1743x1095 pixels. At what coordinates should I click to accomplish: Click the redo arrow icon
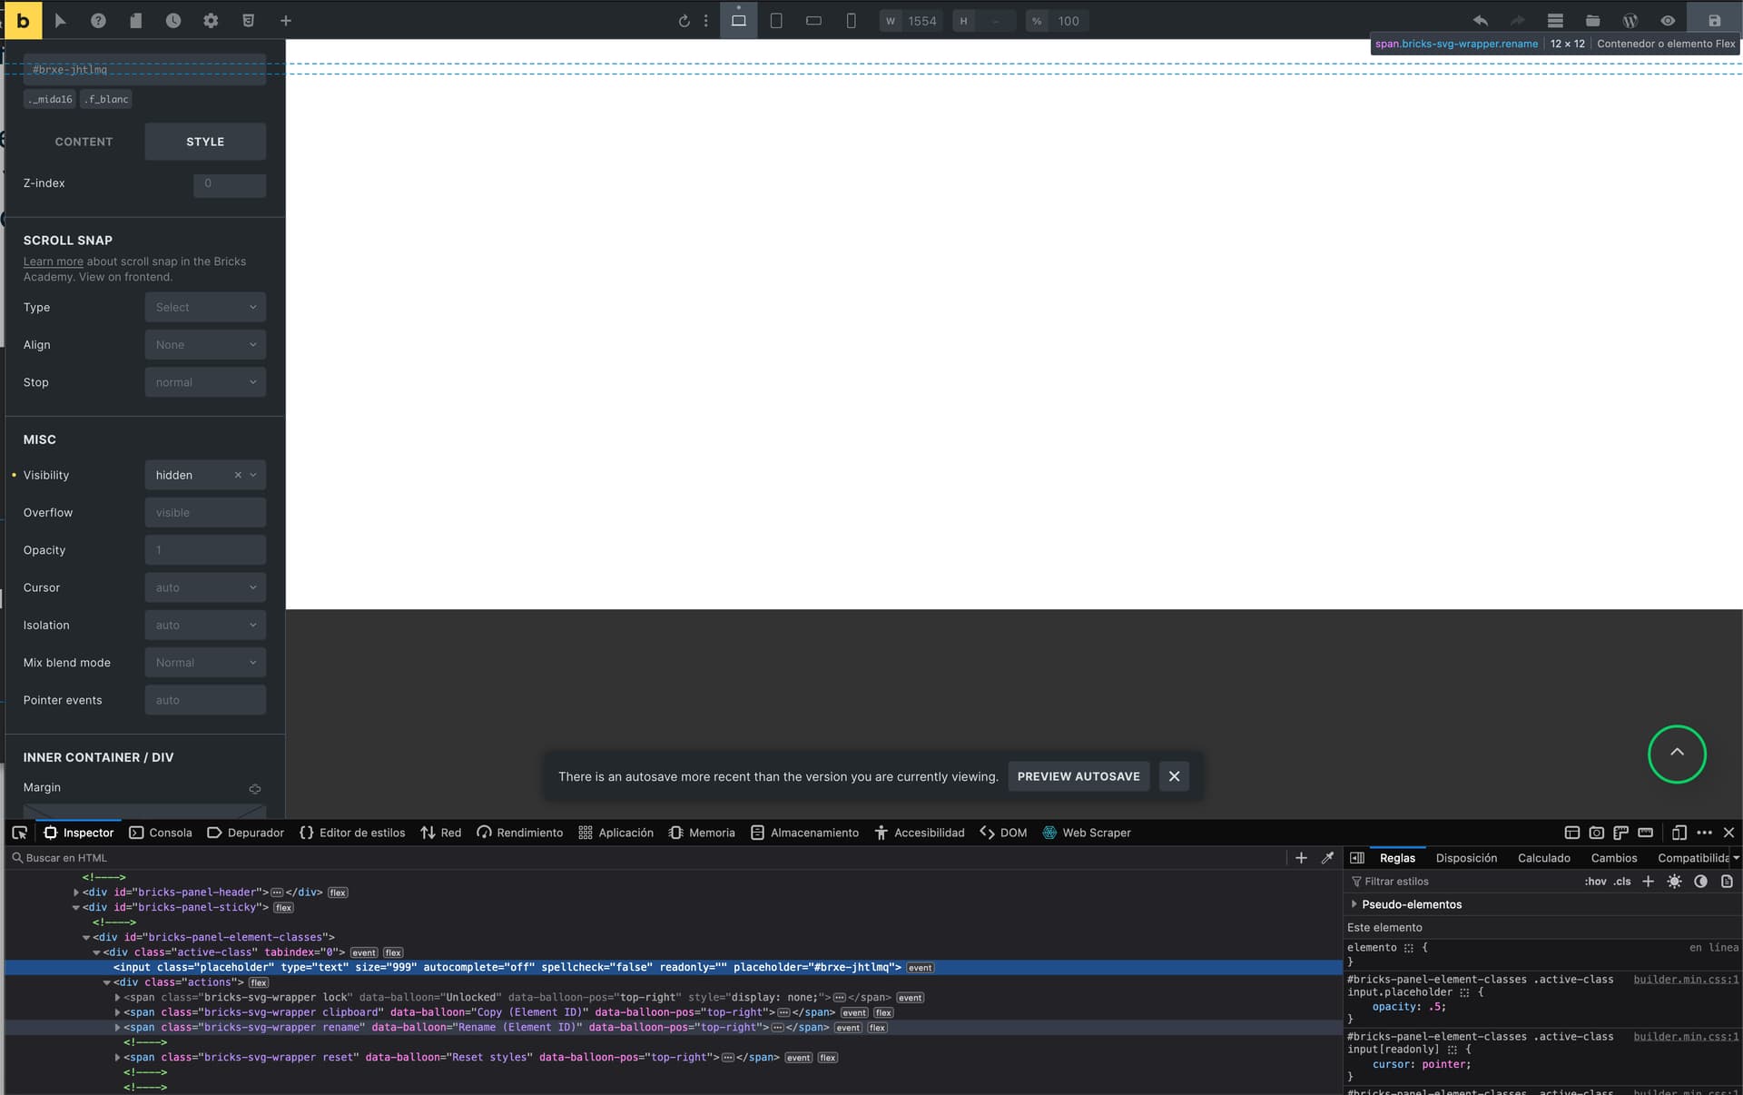click(x=1517, y=21)
